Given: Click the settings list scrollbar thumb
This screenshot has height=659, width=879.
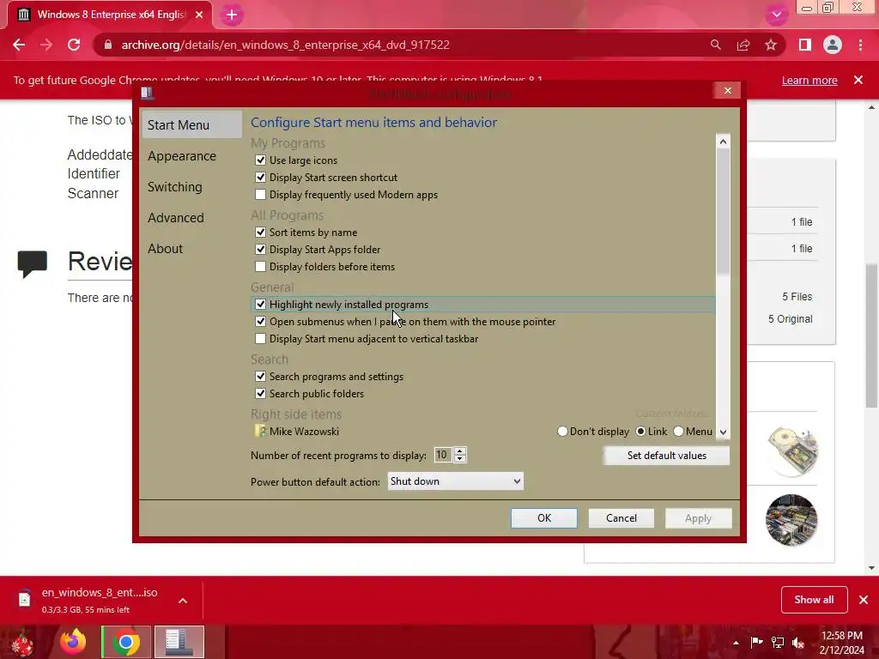Looking at the screenshot, I should click(723, 212).
